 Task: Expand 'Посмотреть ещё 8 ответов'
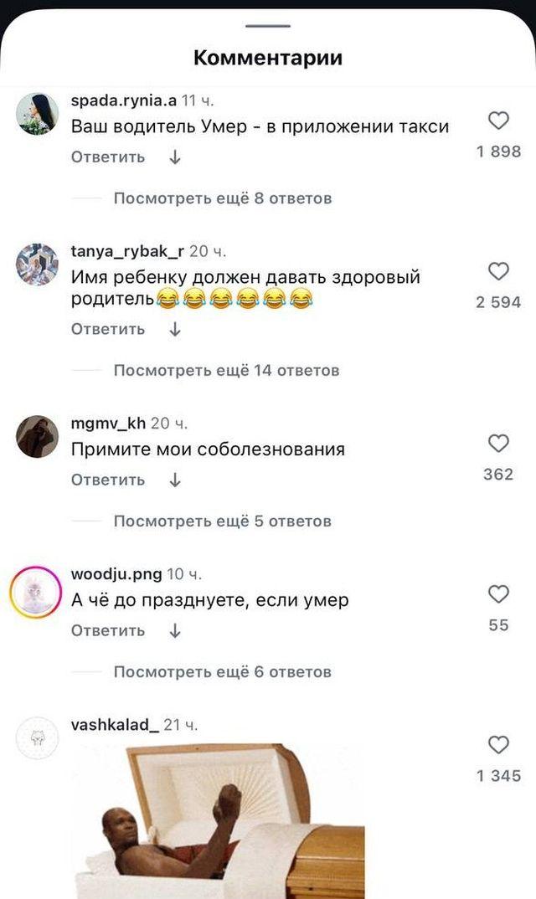(223, 198)
